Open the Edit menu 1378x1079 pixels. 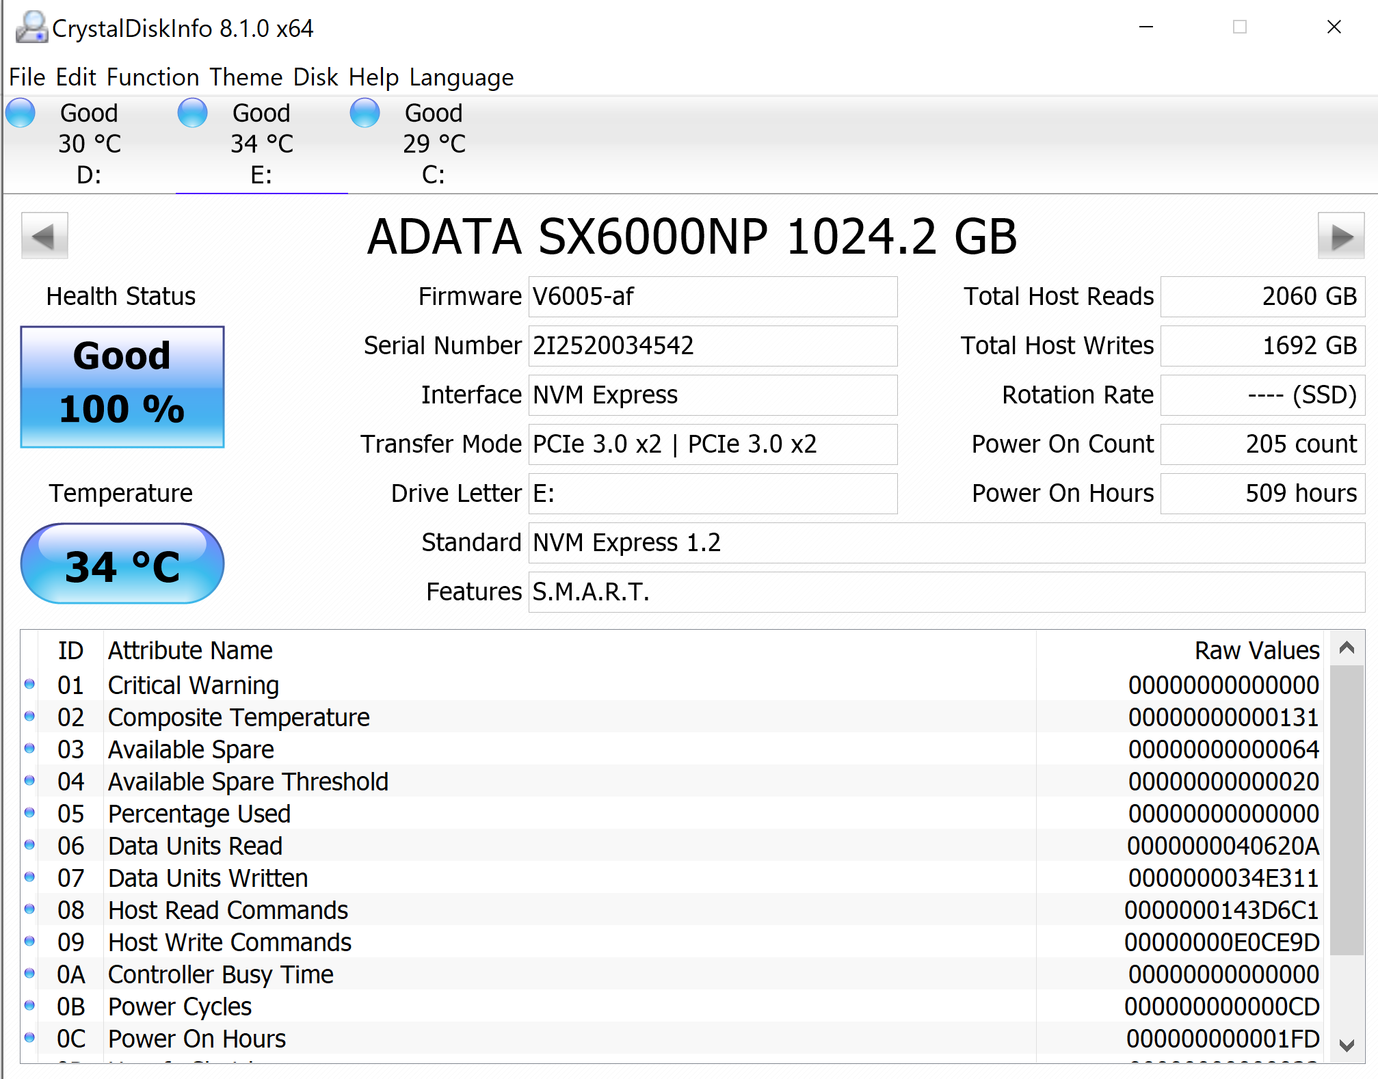(76, 77)
